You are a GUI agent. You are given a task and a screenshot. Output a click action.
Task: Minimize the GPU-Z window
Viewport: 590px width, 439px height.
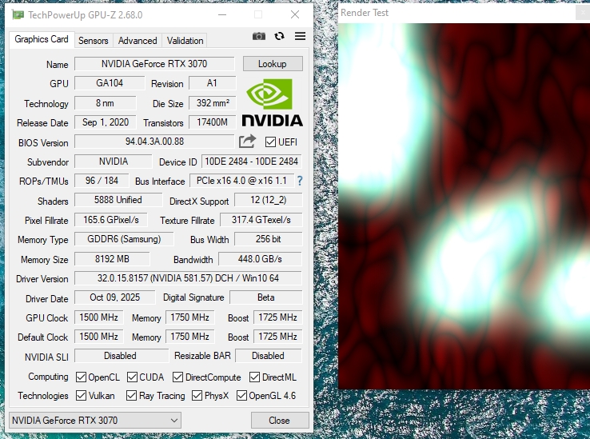point(222,14)
